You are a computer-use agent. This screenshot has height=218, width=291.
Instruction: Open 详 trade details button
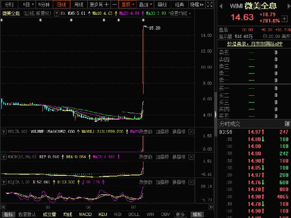287,124
